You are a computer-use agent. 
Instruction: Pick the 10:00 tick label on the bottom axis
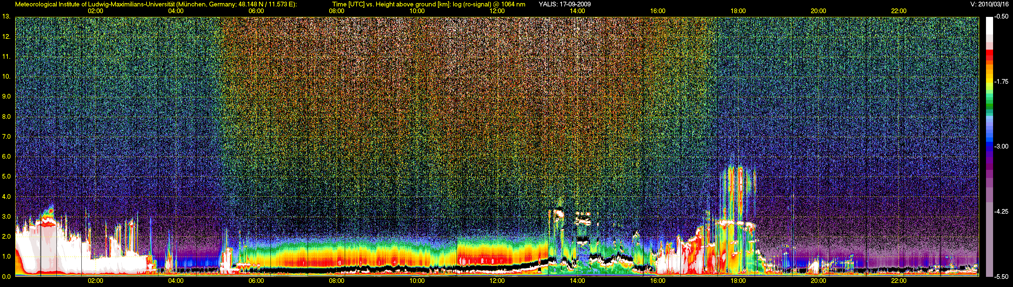tap(417, 281)
